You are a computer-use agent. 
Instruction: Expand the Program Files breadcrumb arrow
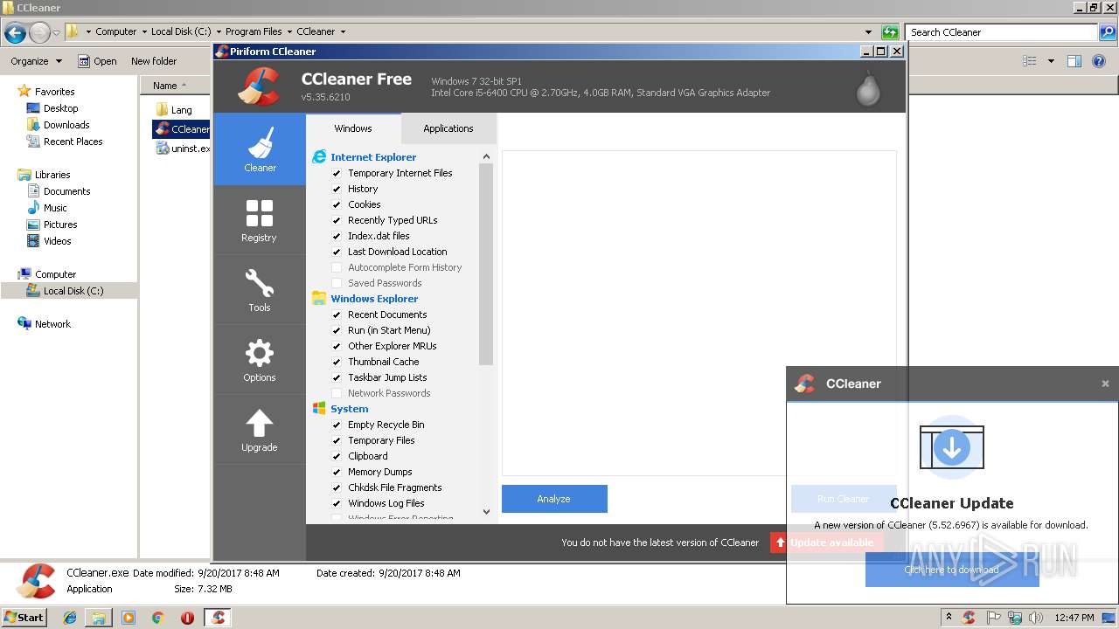point(288,31)
